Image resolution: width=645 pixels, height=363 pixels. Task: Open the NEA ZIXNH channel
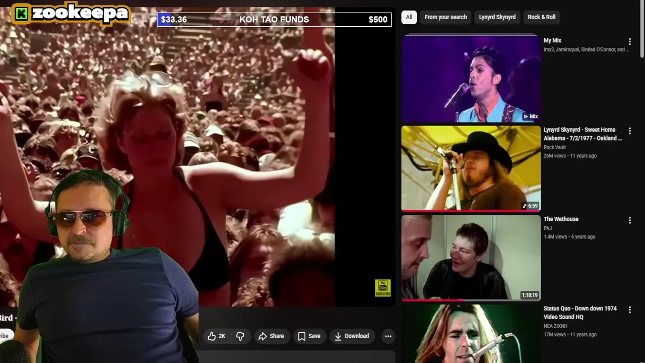[555, 326]
